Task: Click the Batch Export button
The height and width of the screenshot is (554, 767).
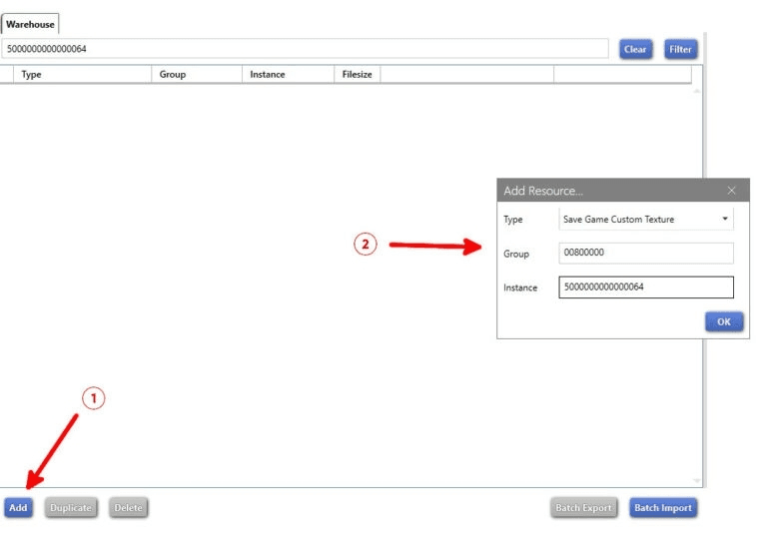Action: tap(583, 508)
